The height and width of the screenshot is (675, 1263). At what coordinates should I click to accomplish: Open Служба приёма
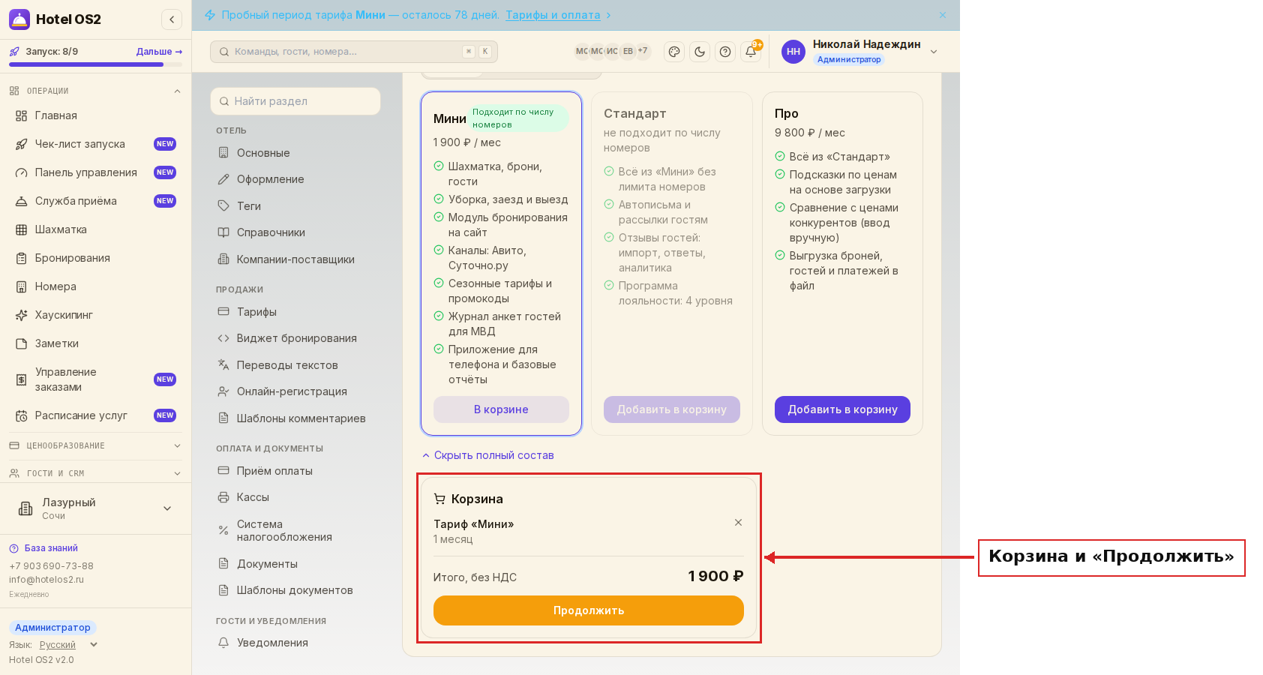point(95,201)
